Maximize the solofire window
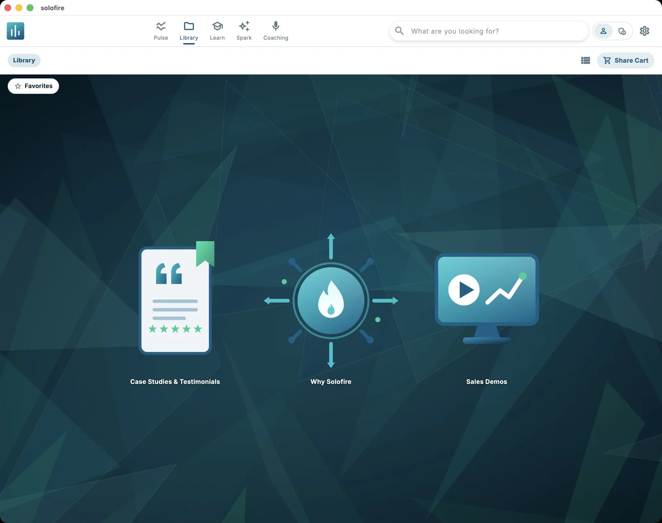The width and height of the screenshot is (662, 523). point(30,8)
